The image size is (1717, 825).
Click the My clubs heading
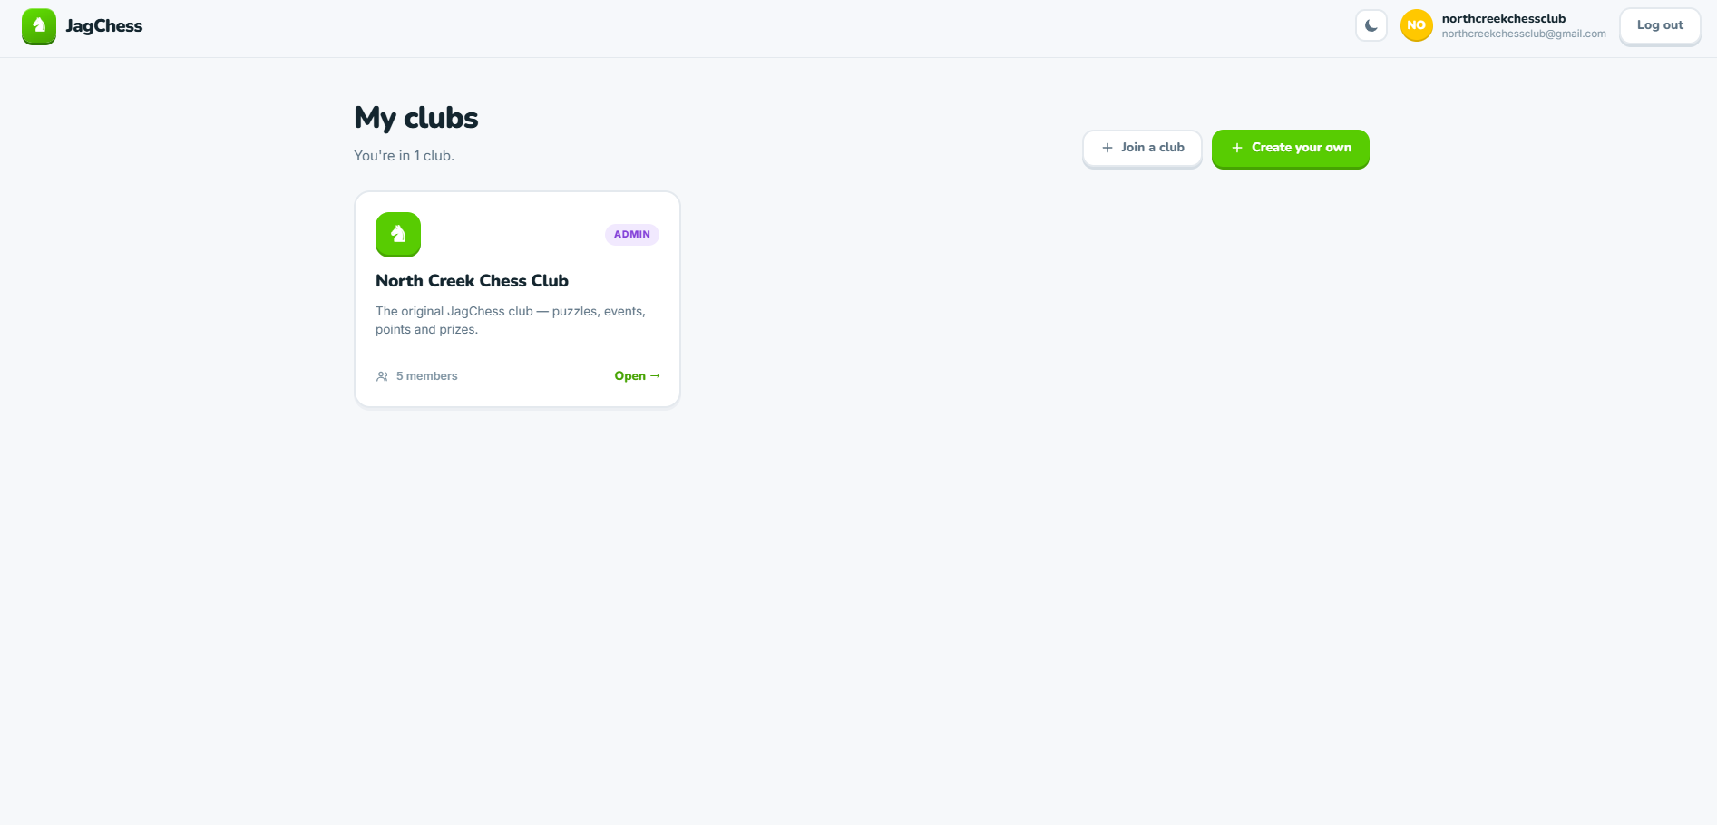pyautogui.click(x=416, y=118)
